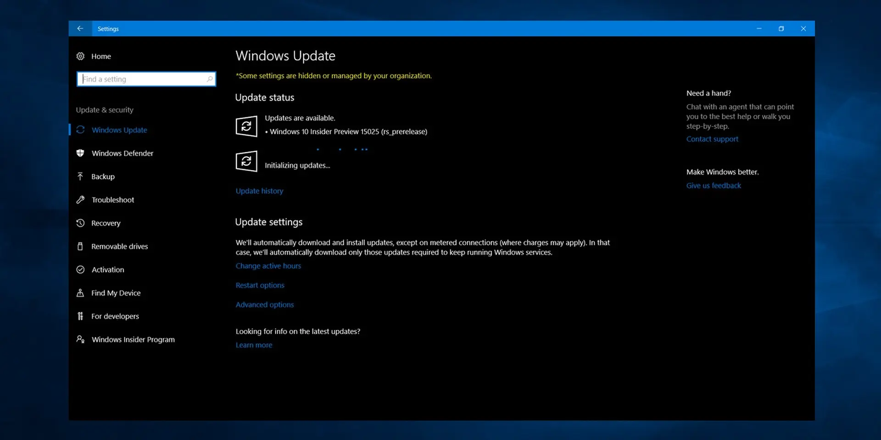Screen dimensions: 881x440
Task: Click Contact support
Action: pos(712,139)
